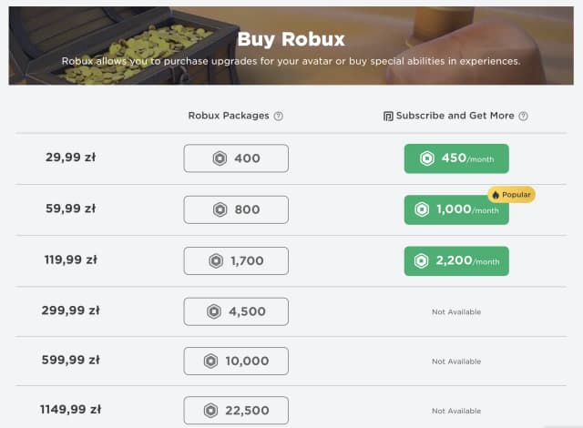Click the Robux coin icon in 22,500 package
This screenshot has height=428, width=583.
click(211, 410)
